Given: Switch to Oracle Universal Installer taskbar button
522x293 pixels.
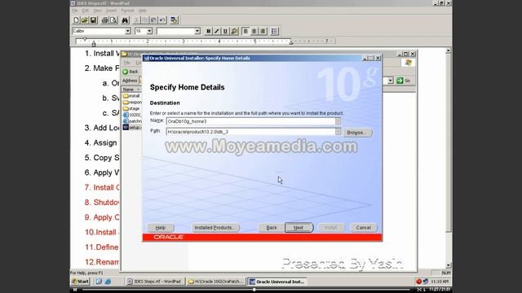Looking at the screenshot, I should pos(277,282).
